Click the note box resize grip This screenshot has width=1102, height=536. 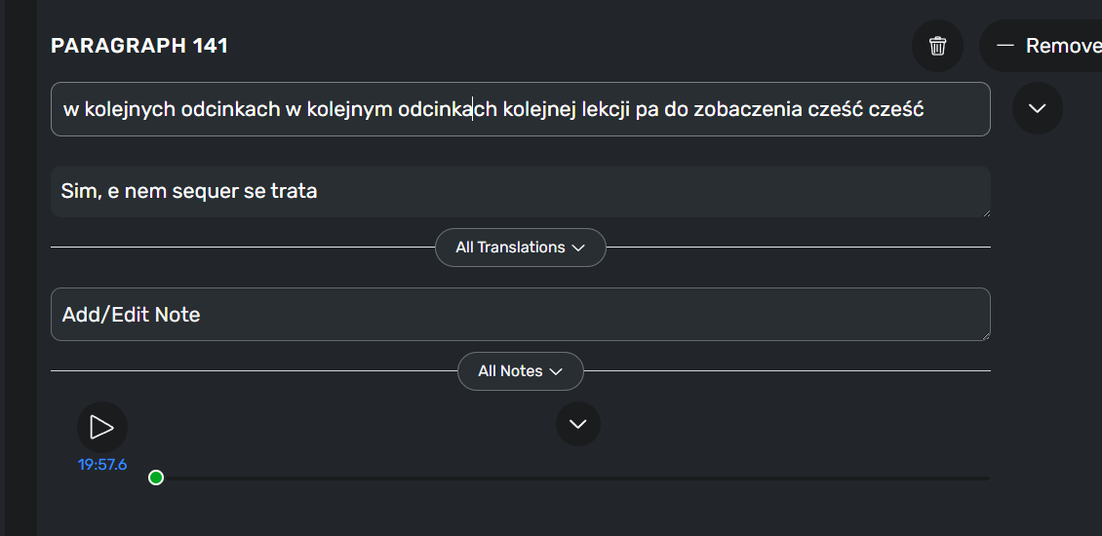(x=986, y=335)
